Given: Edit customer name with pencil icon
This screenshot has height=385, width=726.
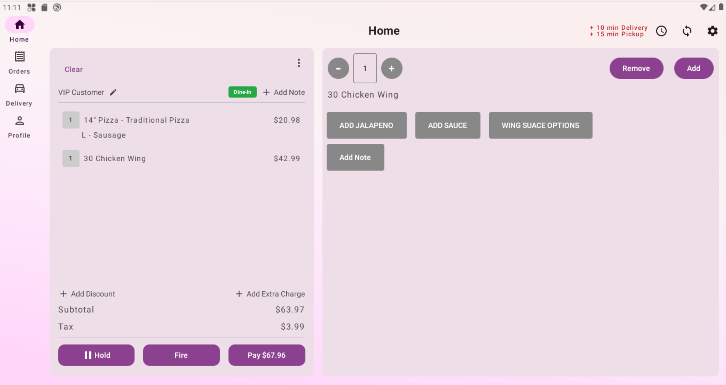Looking at the screenshot, I should click(113, 92).
